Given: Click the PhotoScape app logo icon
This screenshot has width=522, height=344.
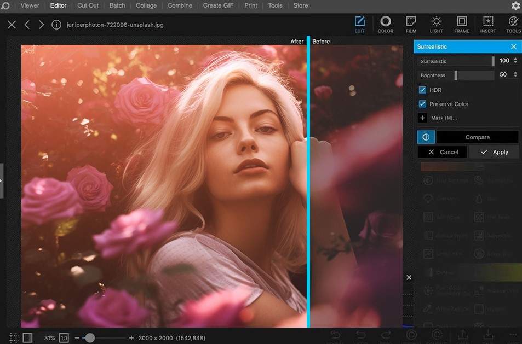Looking at the screenshot, I should tap(5, 5).
